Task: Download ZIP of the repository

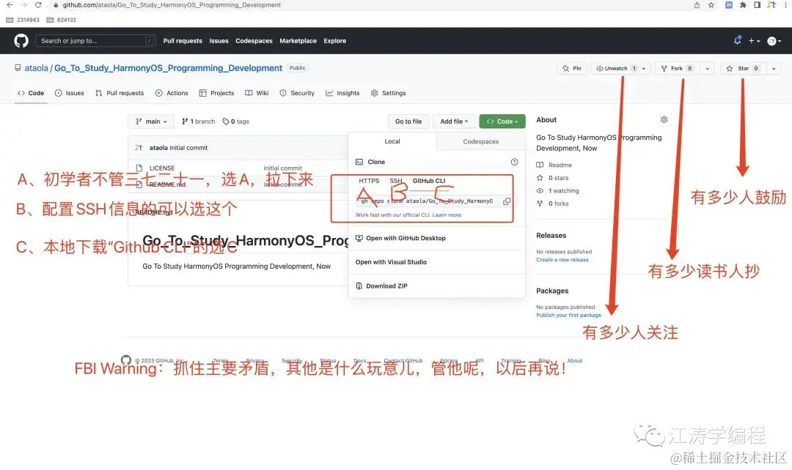Action: pyautogui.click(x=382, y=286)
